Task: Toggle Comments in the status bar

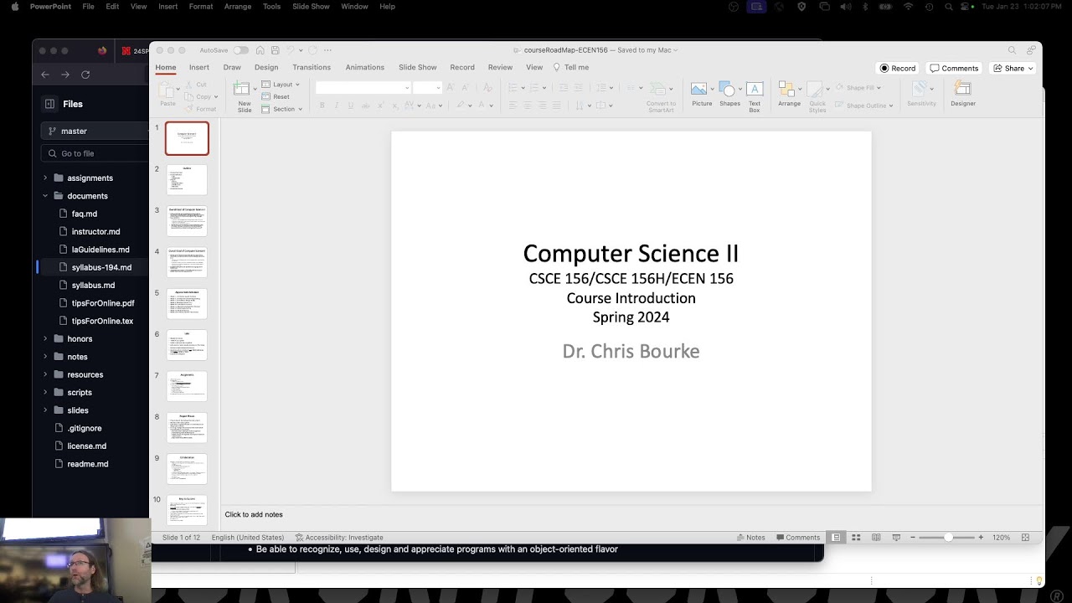Action: pos(797,538)
